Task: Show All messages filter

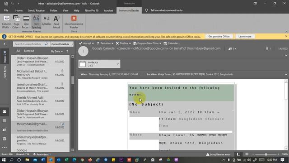Action: click(18, 51)
